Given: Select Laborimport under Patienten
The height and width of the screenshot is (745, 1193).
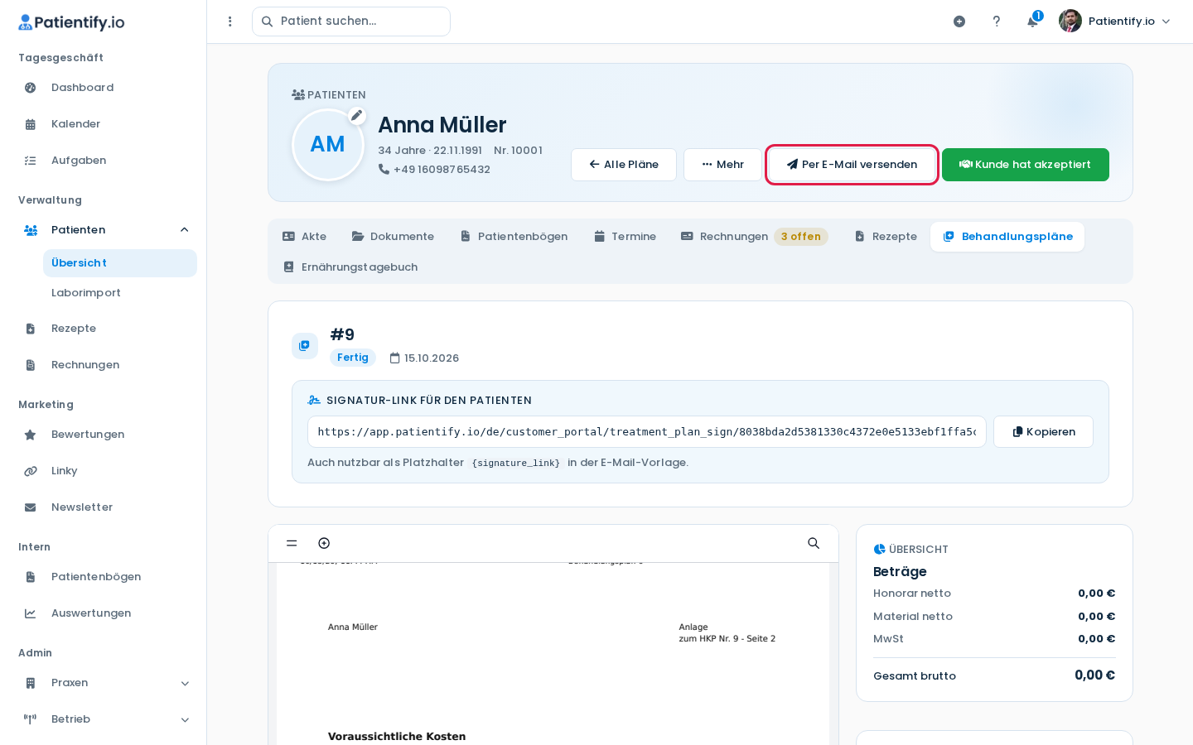Looking at the screenshot, I should click(120, 293).
